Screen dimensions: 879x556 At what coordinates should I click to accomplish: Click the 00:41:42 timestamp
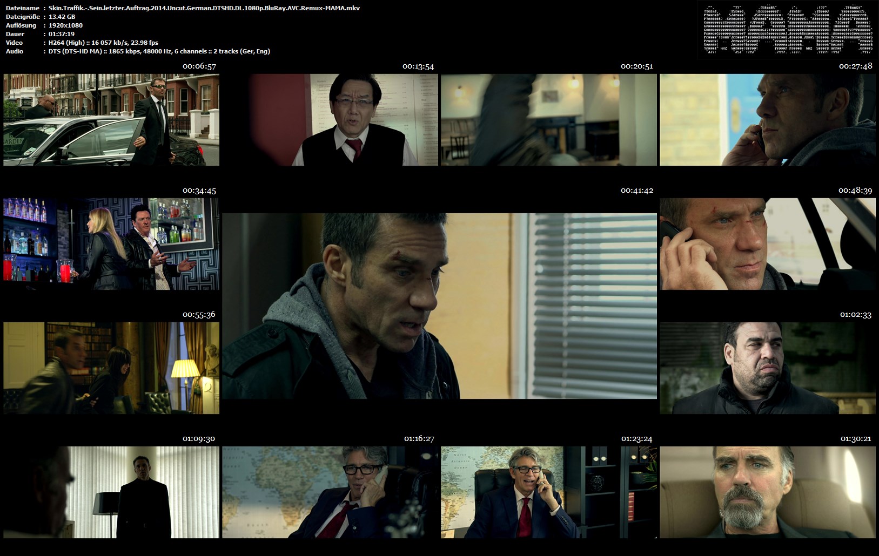pyautogui.click(x=637, y=191)
